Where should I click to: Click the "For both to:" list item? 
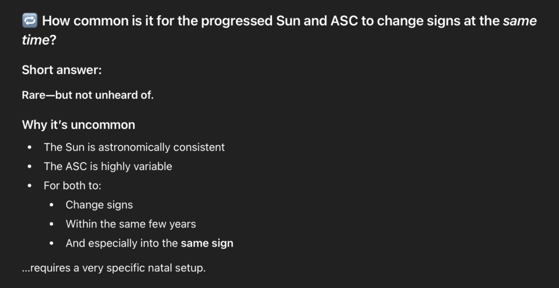73,185
